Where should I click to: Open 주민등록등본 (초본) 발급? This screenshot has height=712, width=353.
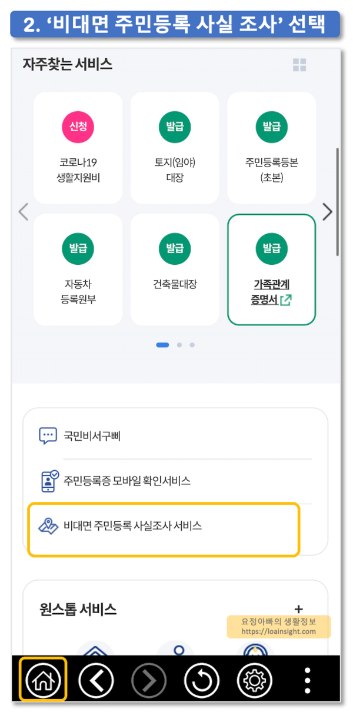271,148
